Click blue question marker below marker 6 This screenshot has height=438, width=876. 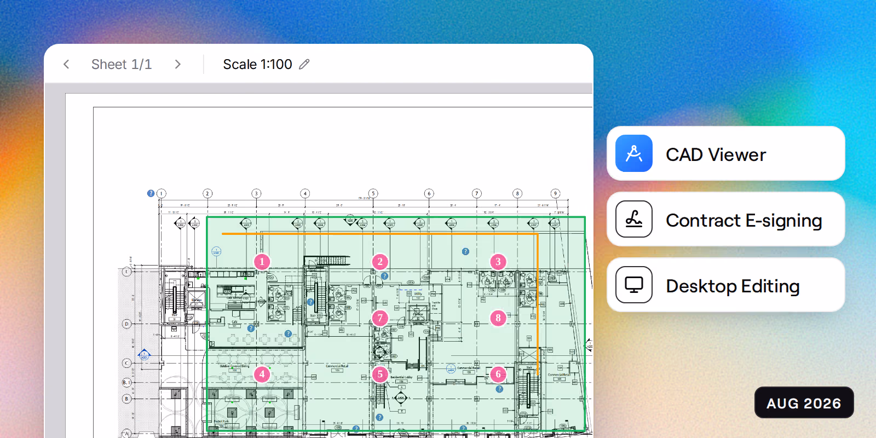[x=499, y=389]
